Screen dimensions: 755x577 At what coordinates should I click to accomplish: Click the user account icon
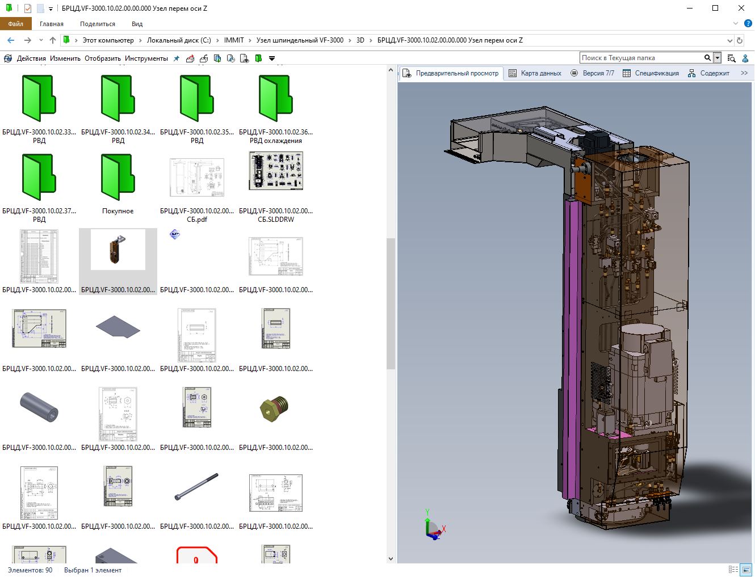pos(746,58)
